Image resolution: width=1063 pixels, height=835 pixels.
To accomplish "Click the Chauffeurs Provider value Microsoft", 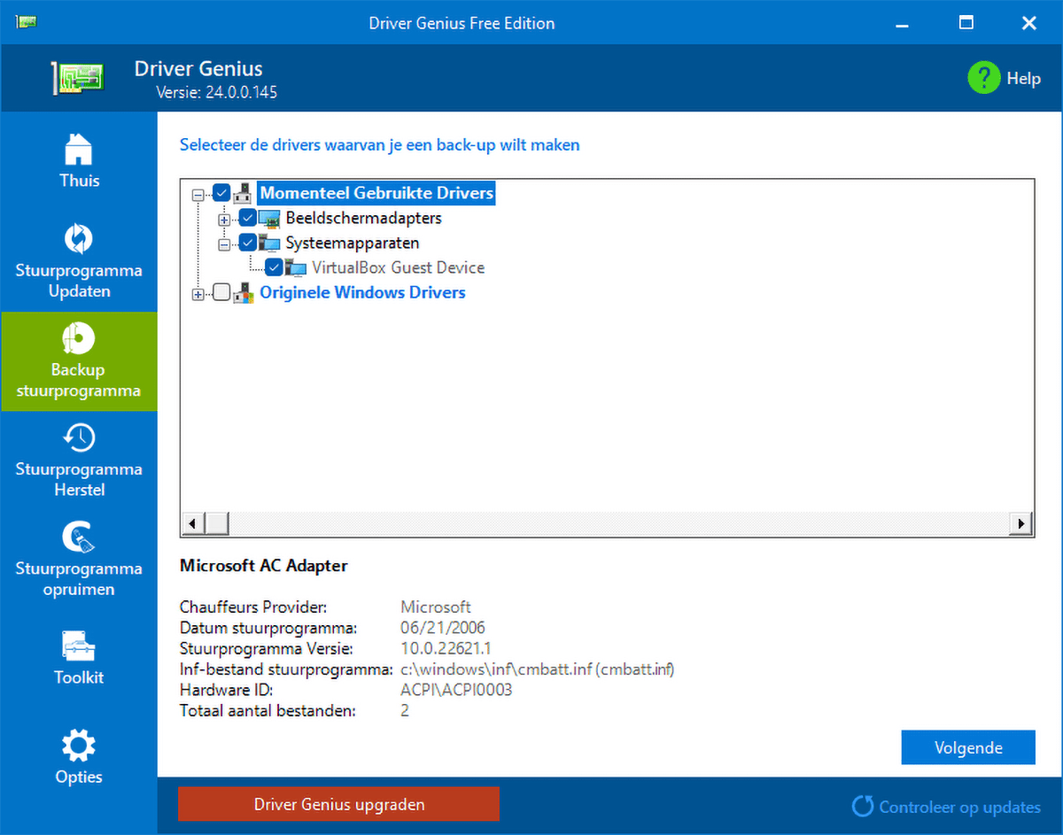I will coord(436,607).
